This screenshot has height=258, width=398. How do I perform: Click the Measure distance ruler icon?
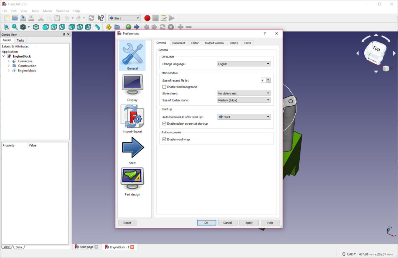(x=98, y=27)
